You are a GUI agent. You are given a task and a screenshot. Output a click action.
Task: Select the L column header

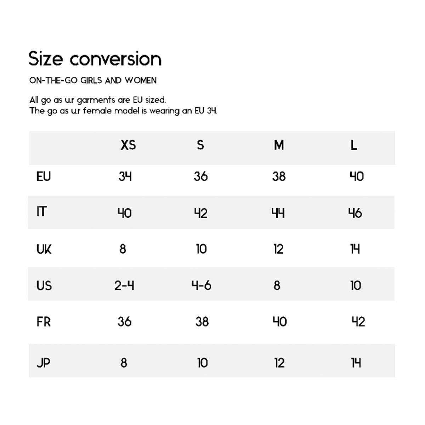[354, 145]
